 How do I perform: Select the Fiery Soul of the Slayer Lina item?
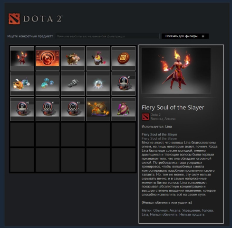coord(22,58)
